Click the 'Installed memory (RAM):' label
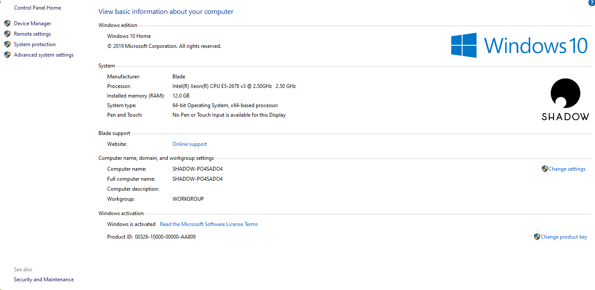The width and height of the screenshot is (595, 290). 136,96
